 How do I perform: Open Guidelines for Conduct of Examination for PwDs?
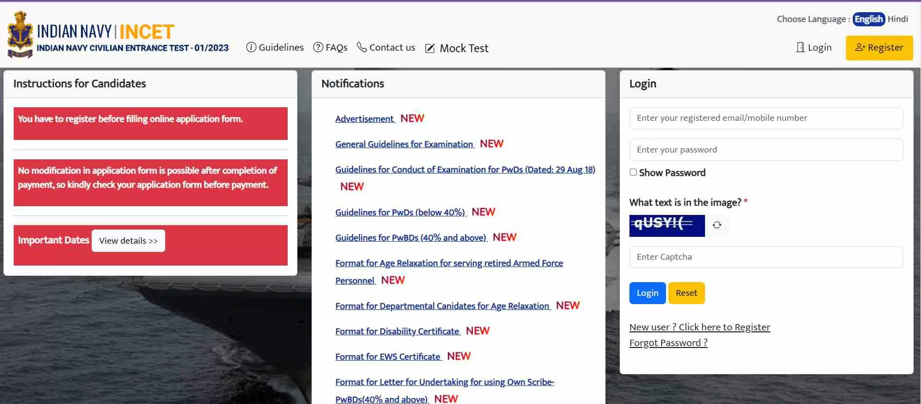[465, 169]
